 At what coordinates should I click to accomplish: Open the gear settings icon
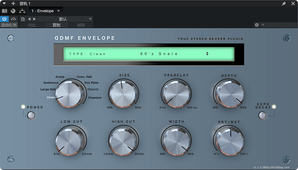pos(257,25)
